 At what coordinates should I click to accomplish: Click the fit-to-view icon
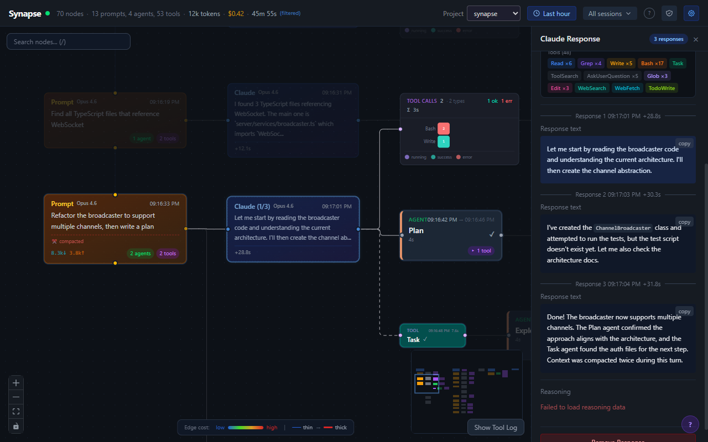15,411
